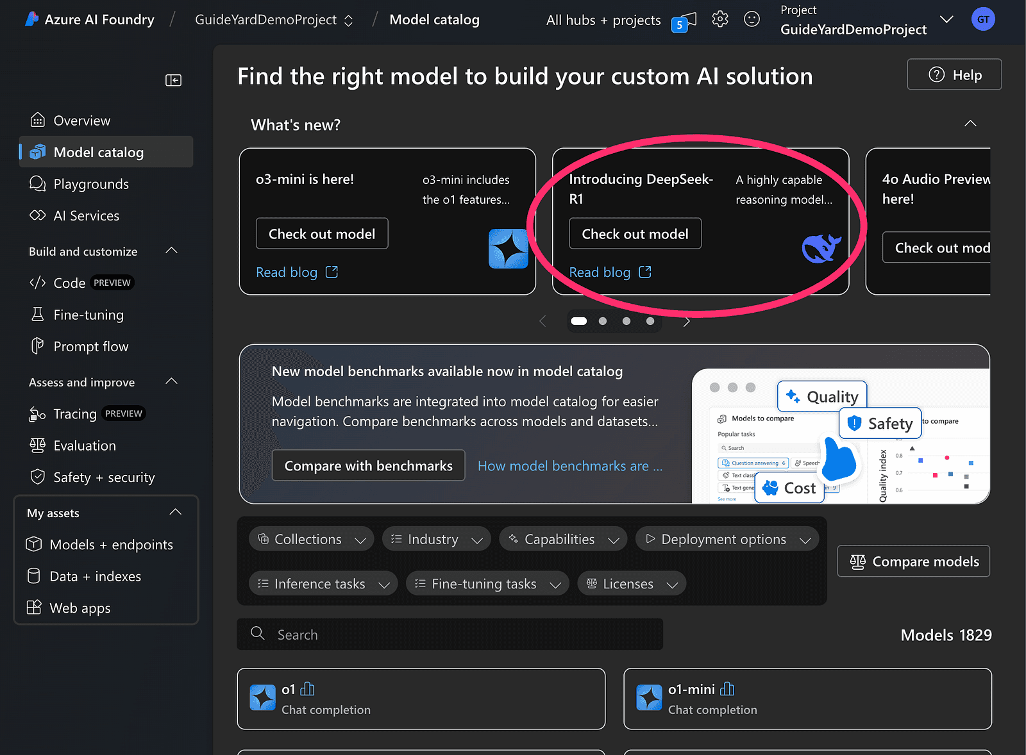Click the Compare models button
The width and height of the screenshot is (1026, 755).
(x=914, y=561)
